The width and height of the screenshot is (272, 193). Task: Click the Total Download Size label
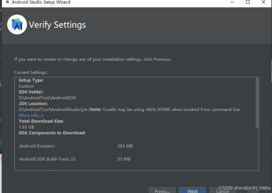[41, 121]
